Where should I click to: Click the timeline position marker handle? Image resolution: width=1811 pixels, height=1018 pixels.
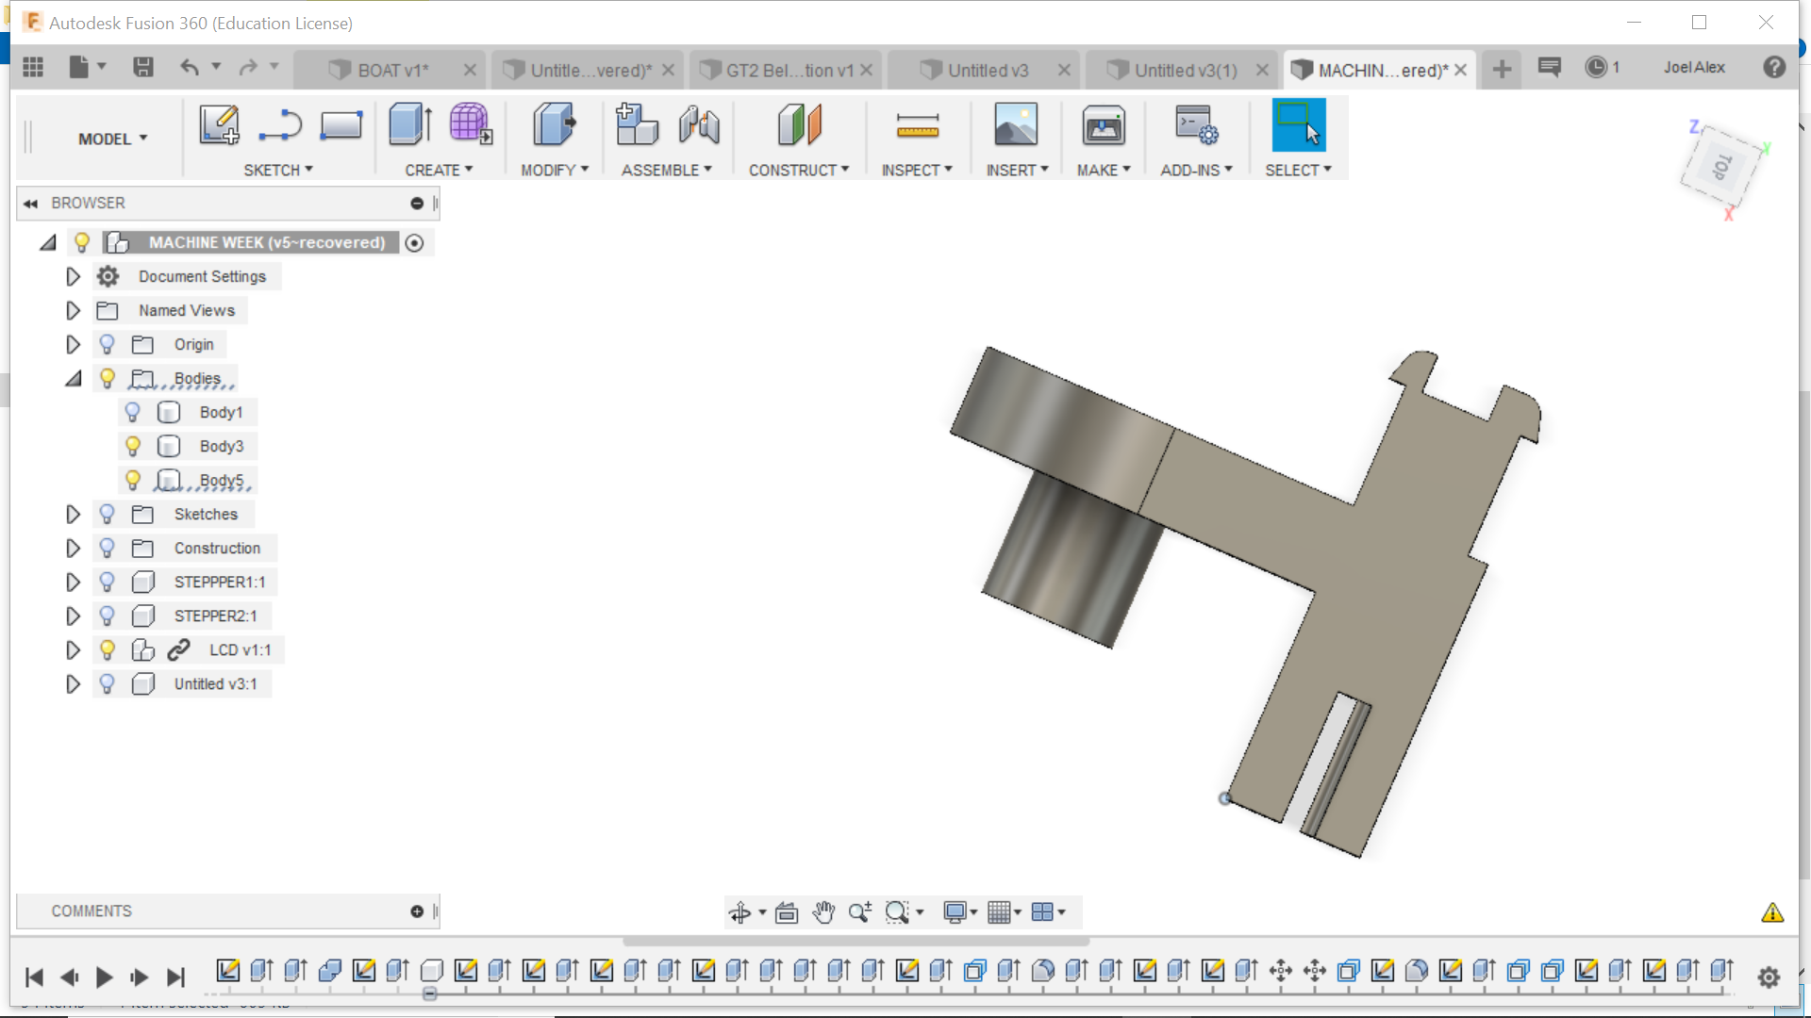[x=430, y=993]
